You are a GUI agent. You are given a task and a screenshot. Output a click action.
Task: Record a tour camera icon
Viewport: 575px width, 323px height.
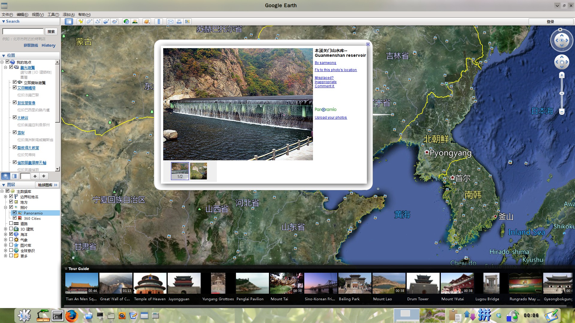click(x=115, y=22)
